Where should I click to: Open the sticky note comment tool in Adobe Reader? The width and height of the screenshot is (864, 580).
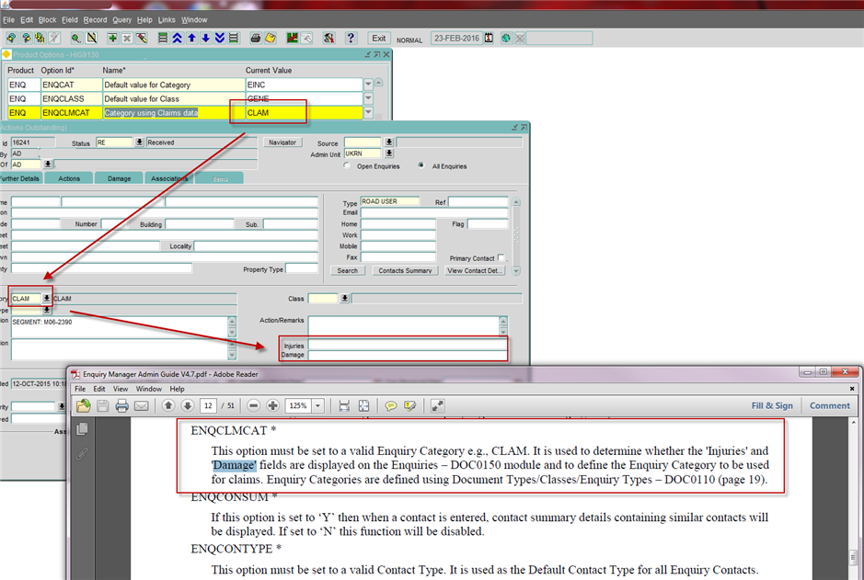click(390, 405)
